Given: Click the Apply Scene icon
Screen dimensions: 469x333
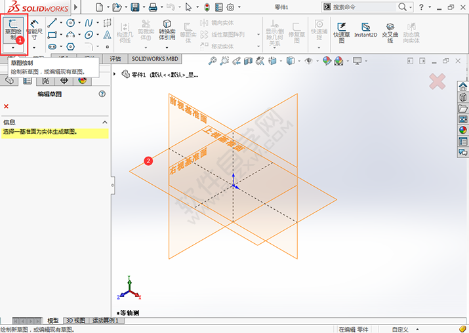Looking at the screenshot, I should coord(338,61).
